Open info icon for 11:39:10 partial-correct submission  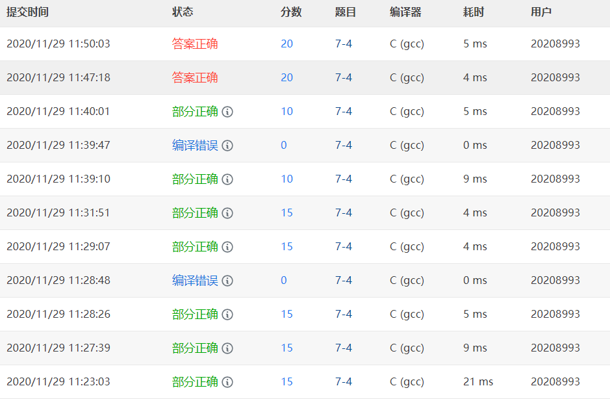coord(227,179)
